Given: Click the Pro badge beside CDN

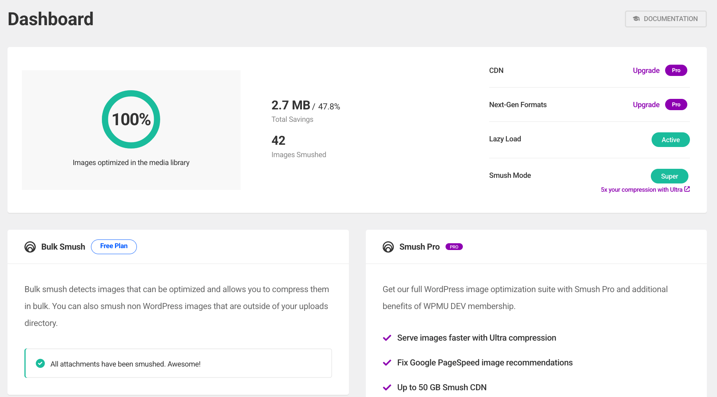Looking at the screenshot, I should tap(676, 70).
